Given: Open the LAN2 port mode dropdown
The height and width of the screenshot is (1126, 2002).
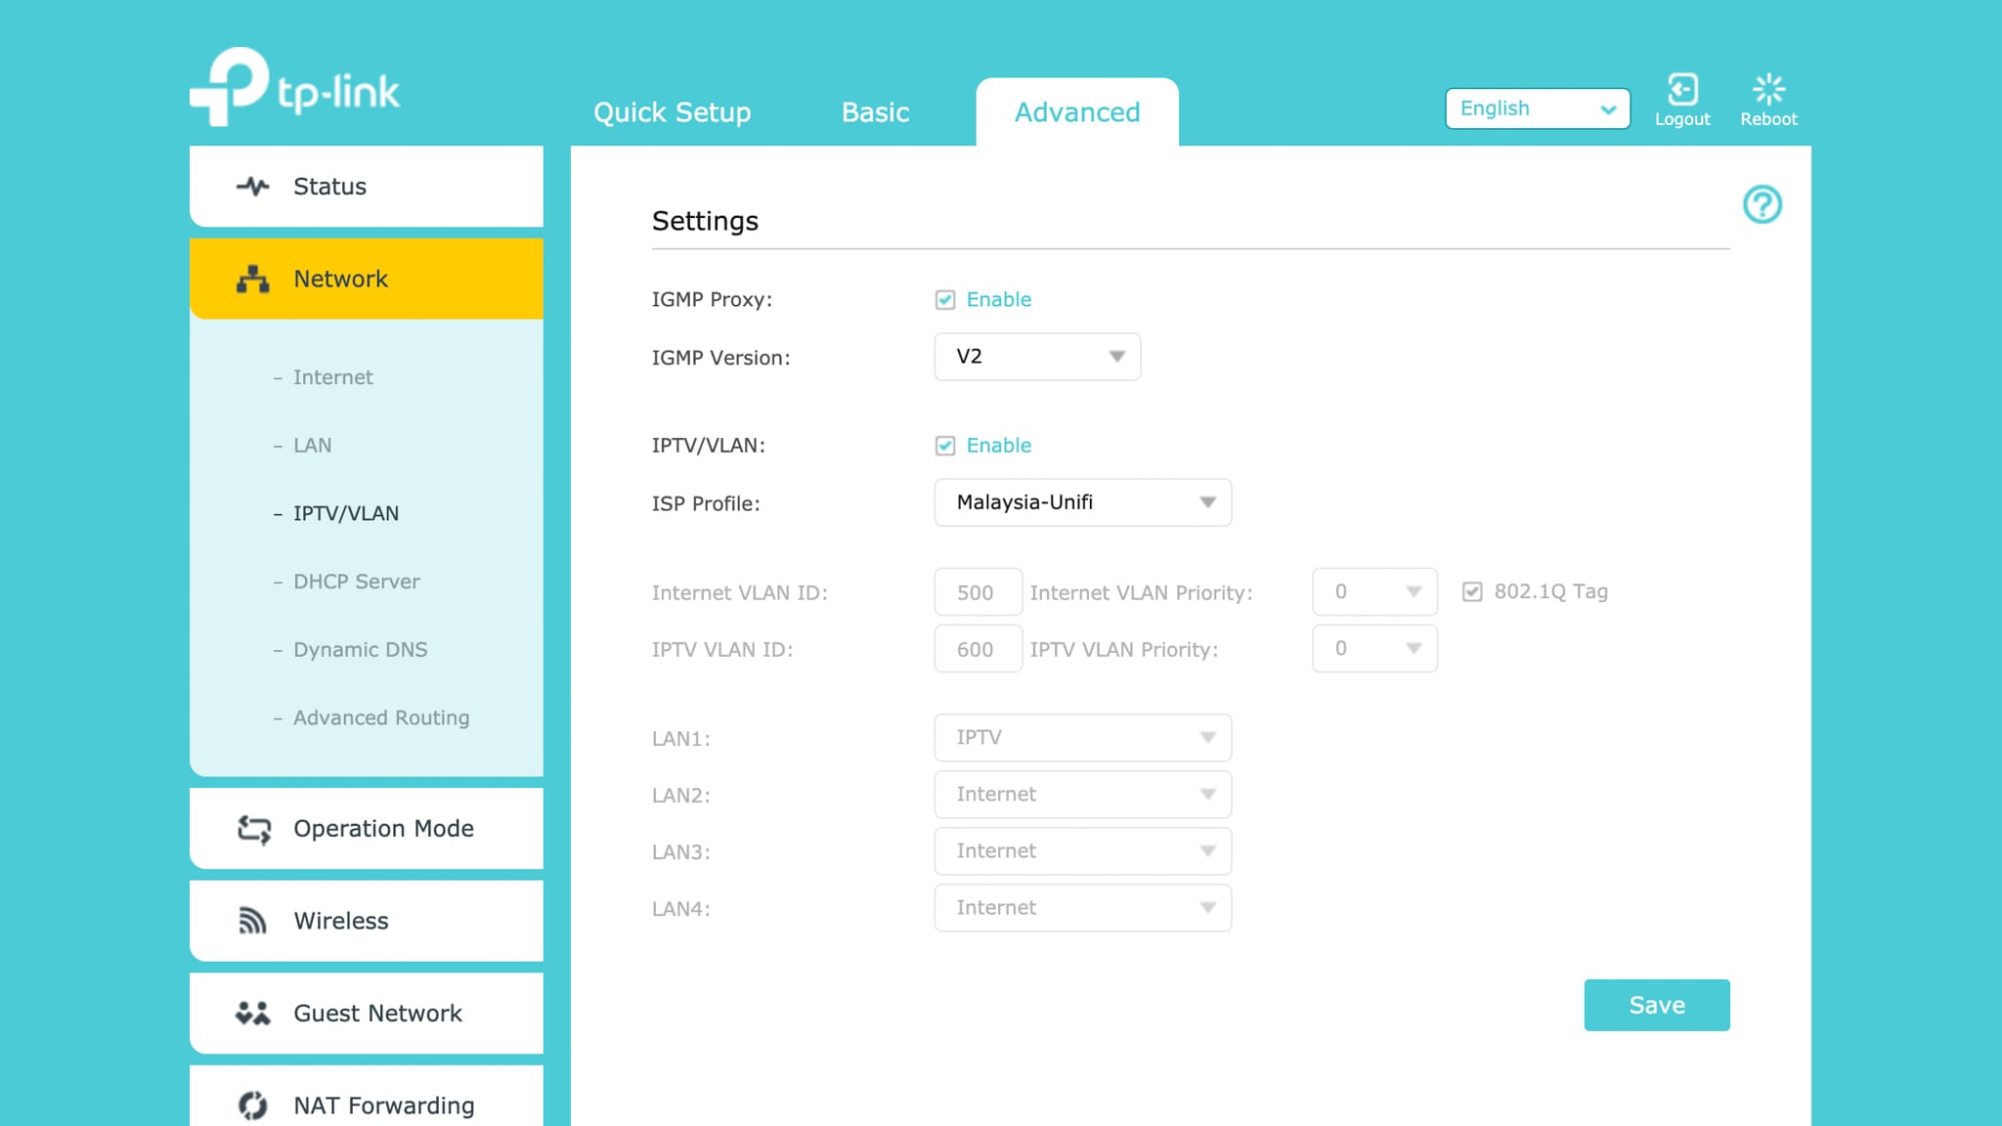Looking at the screenshot, I should 1082,795.
